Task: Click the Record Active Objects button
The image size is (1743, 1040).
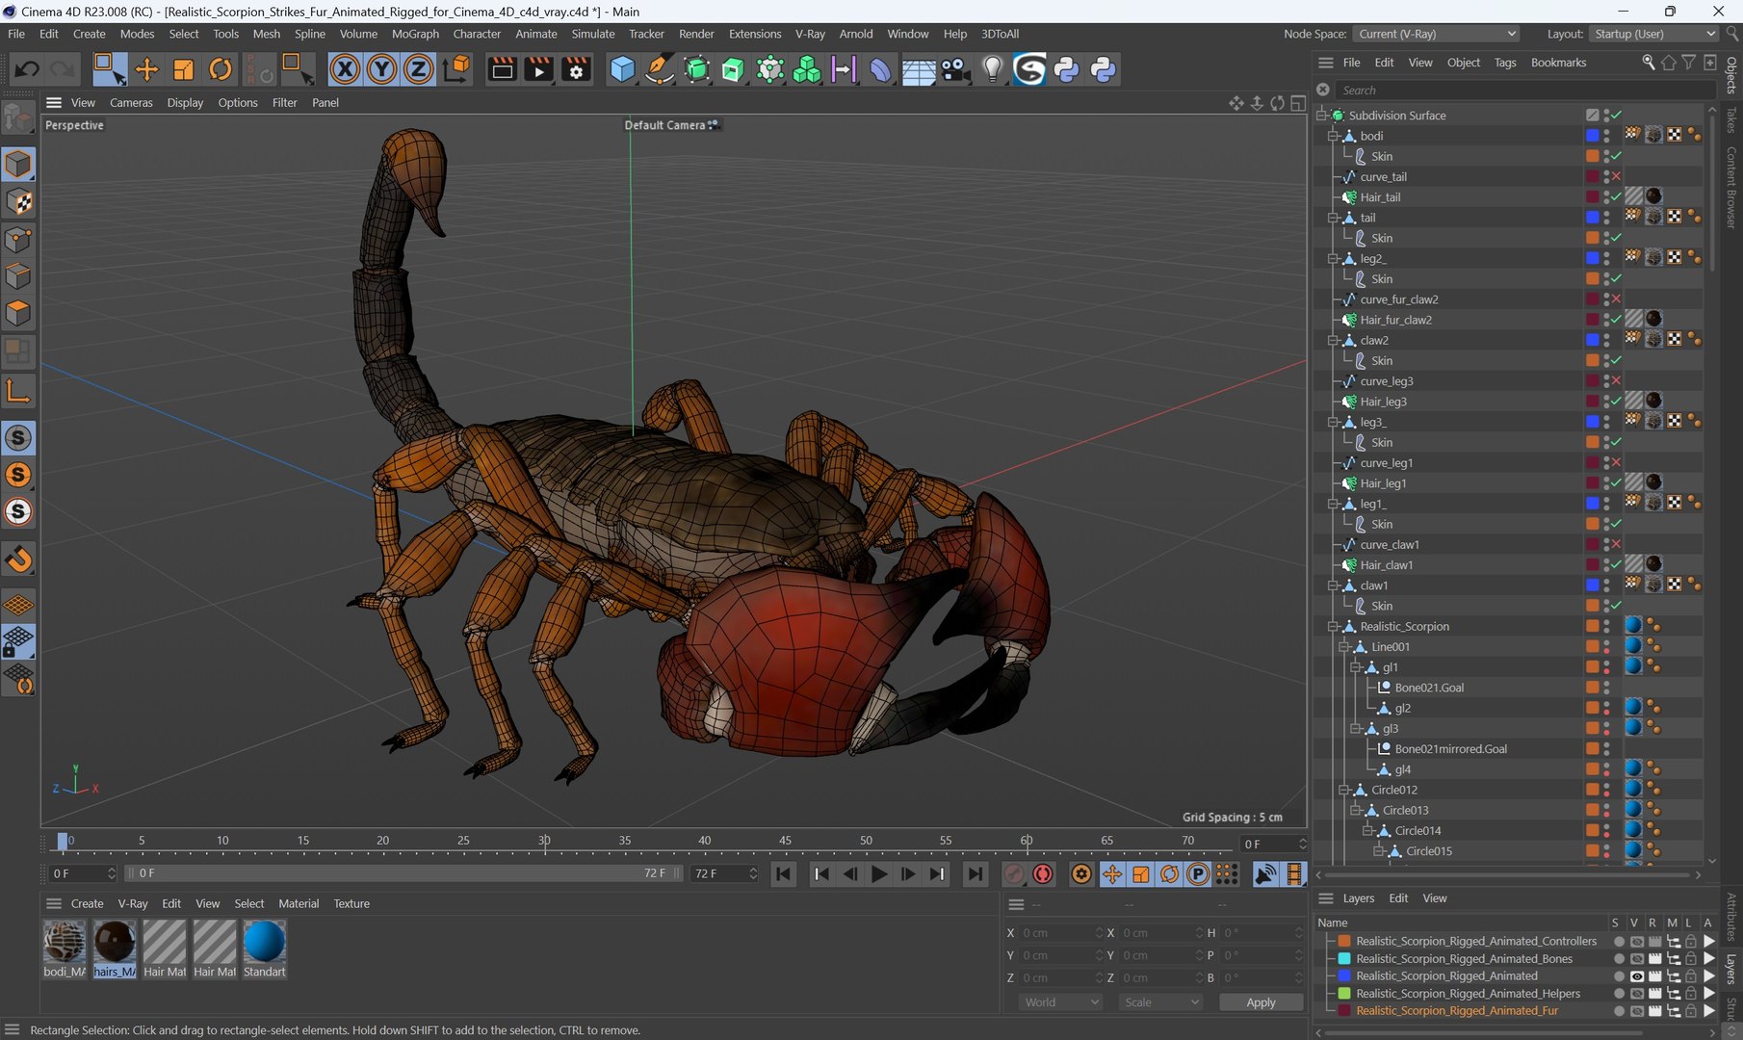Action: pyautogui.click(x=1013, y=873)
